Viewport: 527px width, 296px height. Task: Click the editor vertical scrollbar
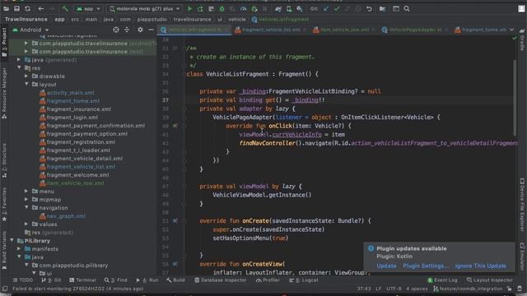point(515,97)
